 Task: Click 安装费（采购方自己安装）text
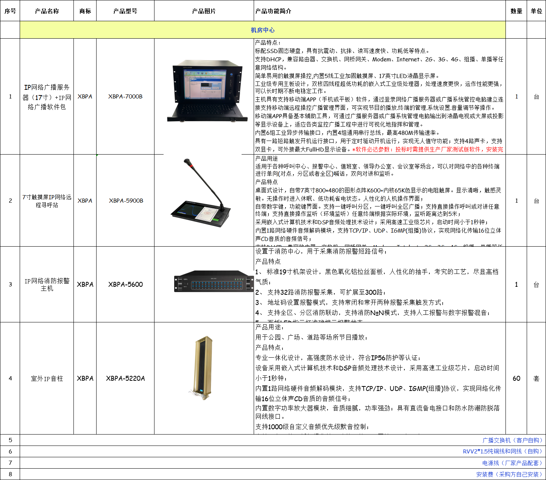click(x=510, y=474)
